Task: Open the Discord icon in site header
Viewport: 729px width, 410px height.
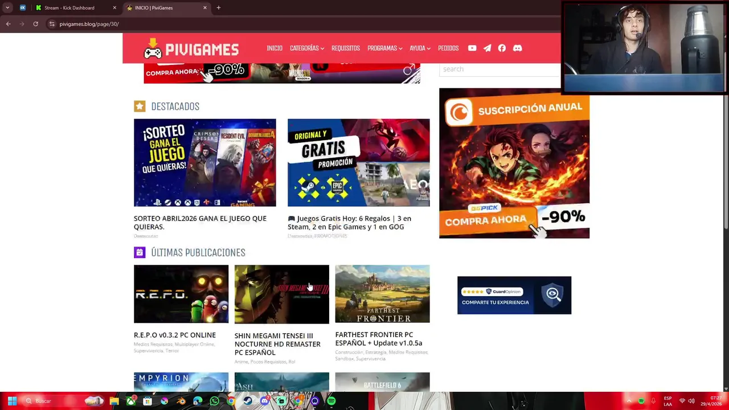Action: (x=517, y=48)
